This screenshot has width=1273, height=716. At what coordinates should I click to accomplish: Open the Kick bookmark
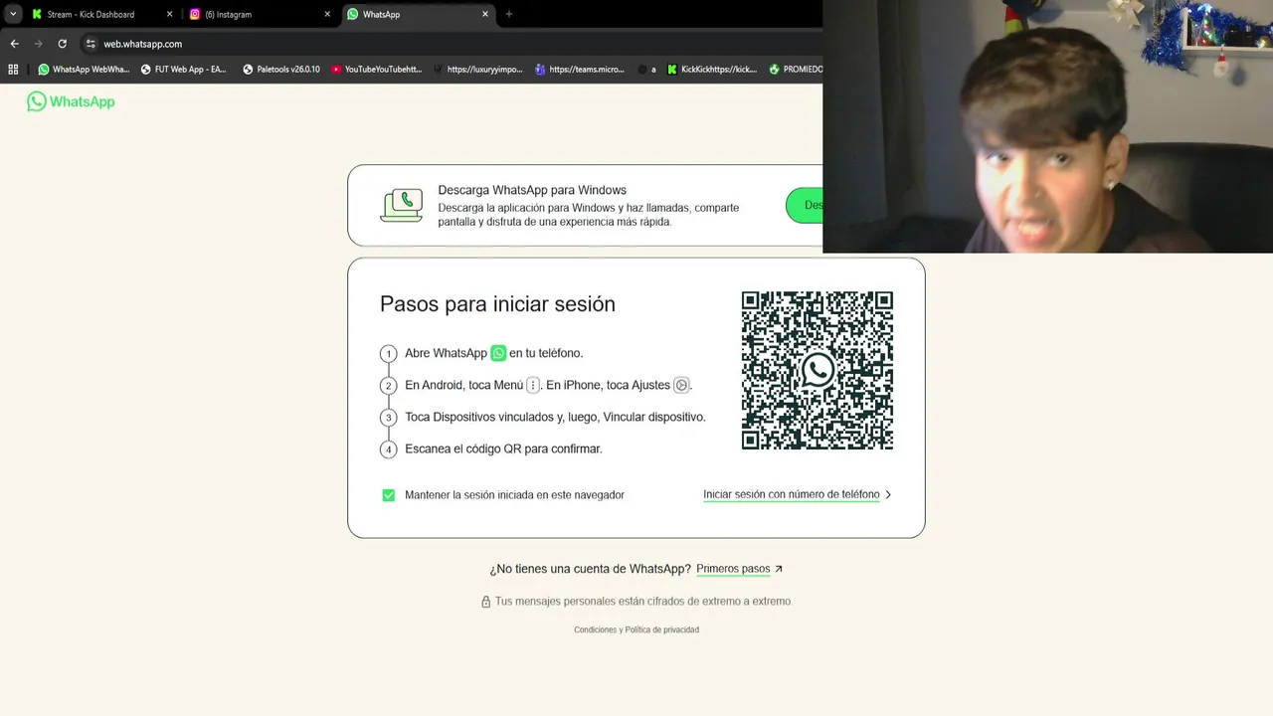point(712,70)
